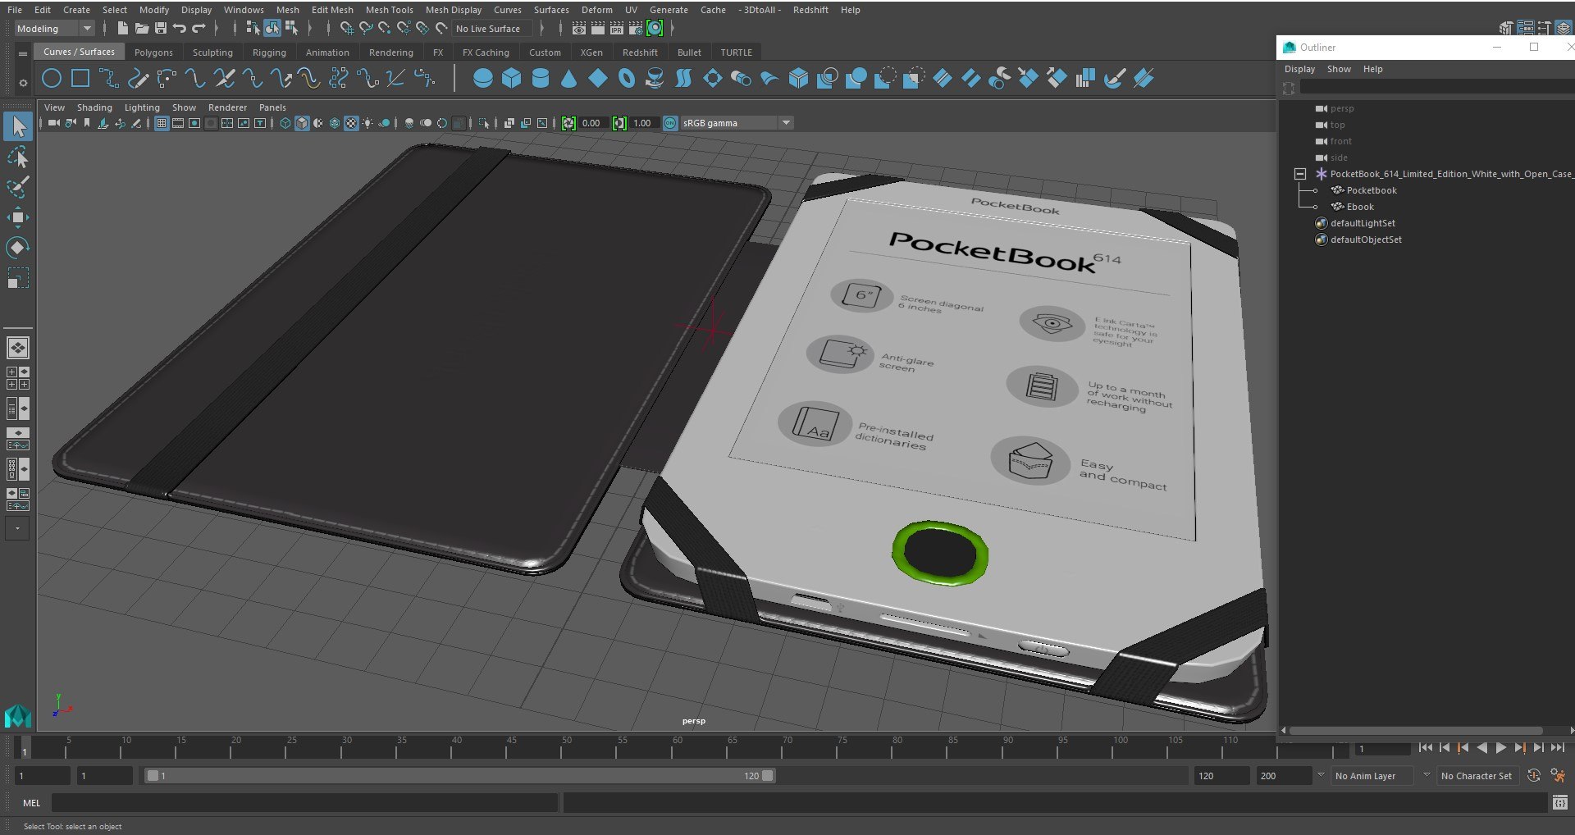Create a NURBS plane from the shelf

tap(598, 79)
